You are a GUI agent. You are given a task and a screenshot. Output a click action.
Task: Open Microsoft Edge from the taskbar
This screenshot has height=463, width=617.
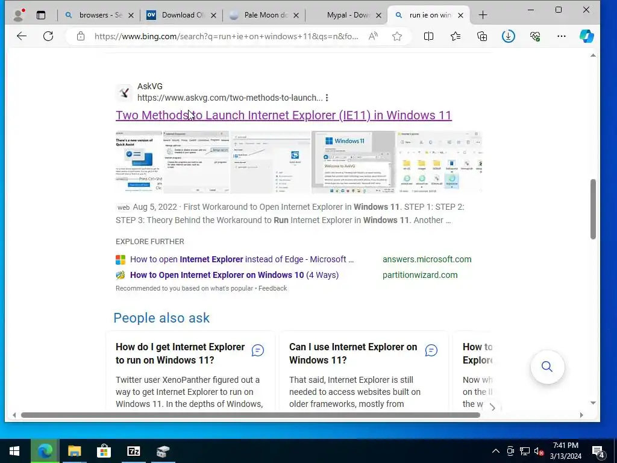[45, 451]
